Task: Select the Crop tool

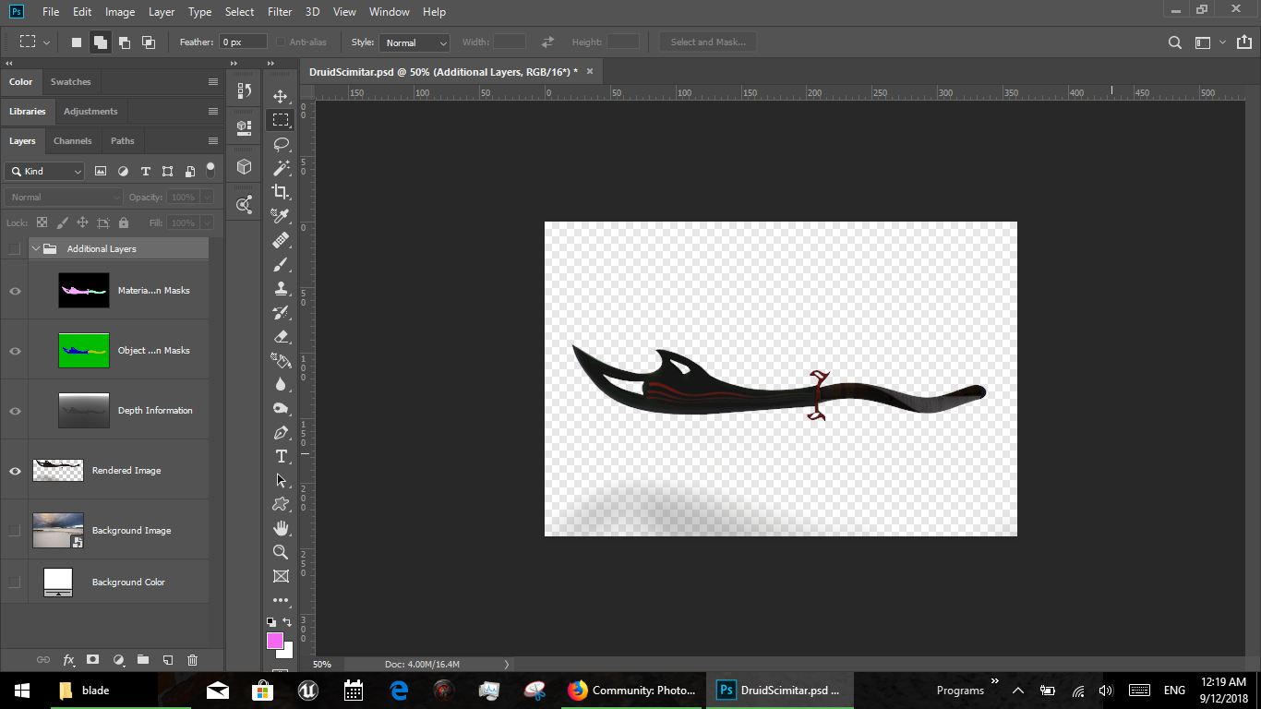Action: coord(281,192)
